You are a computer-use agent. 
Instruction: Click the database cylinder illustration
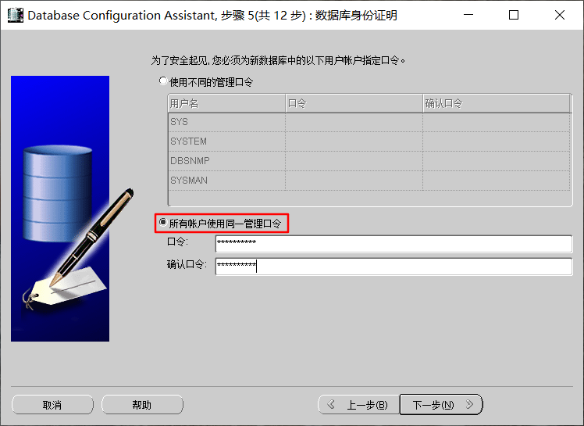tap(58, 193)
